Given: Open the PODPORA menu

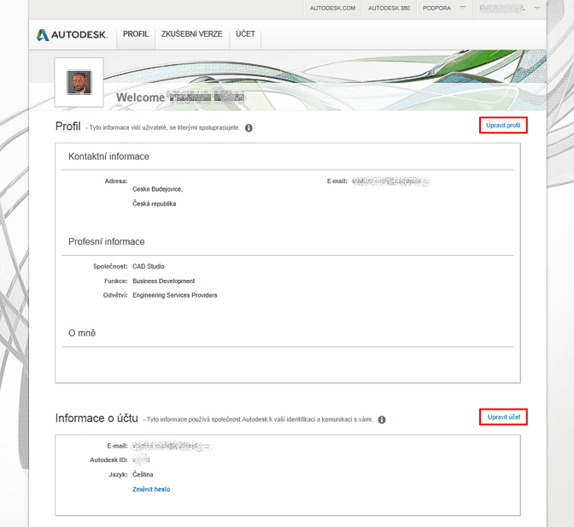Looking at the screenshot, I should click(x=436, y=8).
